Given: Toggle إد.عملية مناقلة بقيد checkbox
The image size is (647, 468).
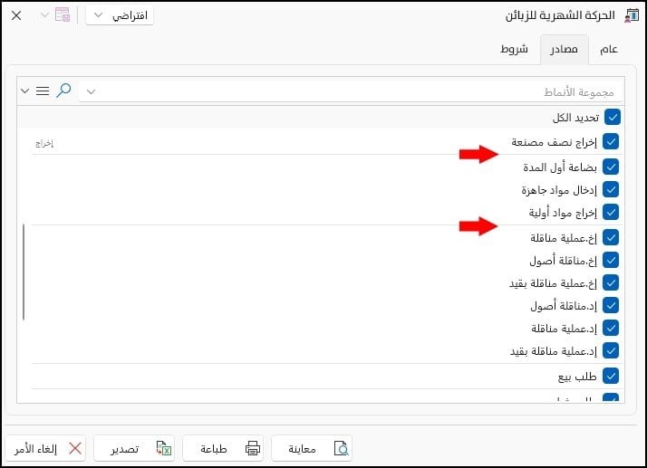Looking at the screenshot, I should click(611, 351).
